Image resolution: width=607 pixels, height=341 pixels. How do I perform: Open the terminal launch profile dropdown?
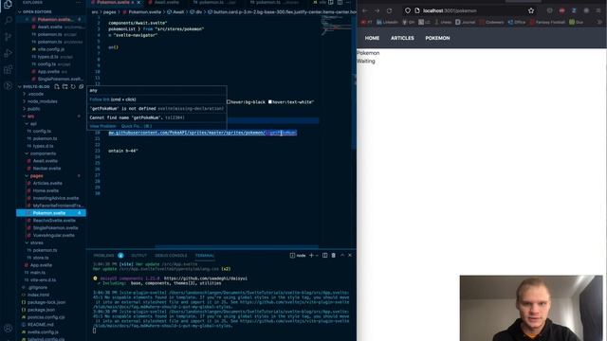tap(317, 255)
